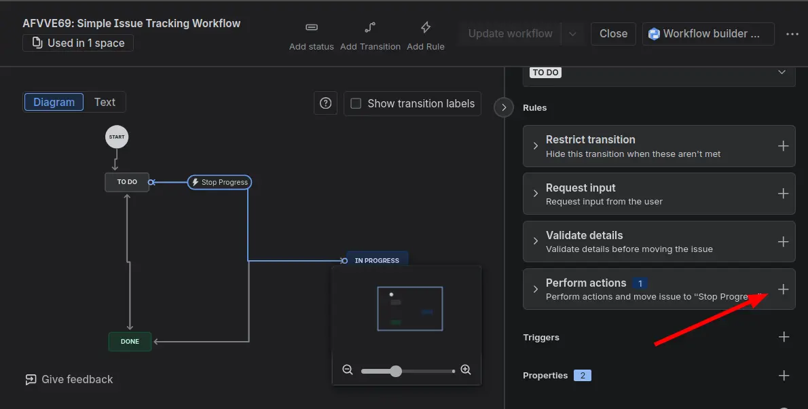The width and height of the screenshot is (808, 409).
Task: Click the Add status toolbar icon
Action: [311, 28]
